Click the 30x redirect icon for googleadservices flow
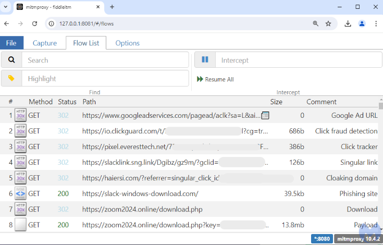 20,115
